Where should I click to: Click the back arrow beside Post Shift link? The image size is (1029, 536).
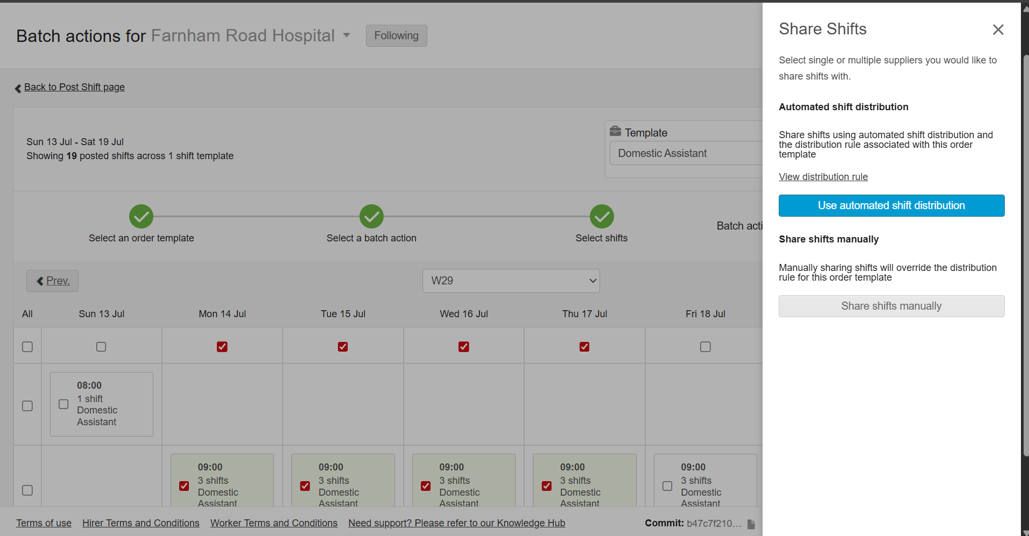point(18,88)
